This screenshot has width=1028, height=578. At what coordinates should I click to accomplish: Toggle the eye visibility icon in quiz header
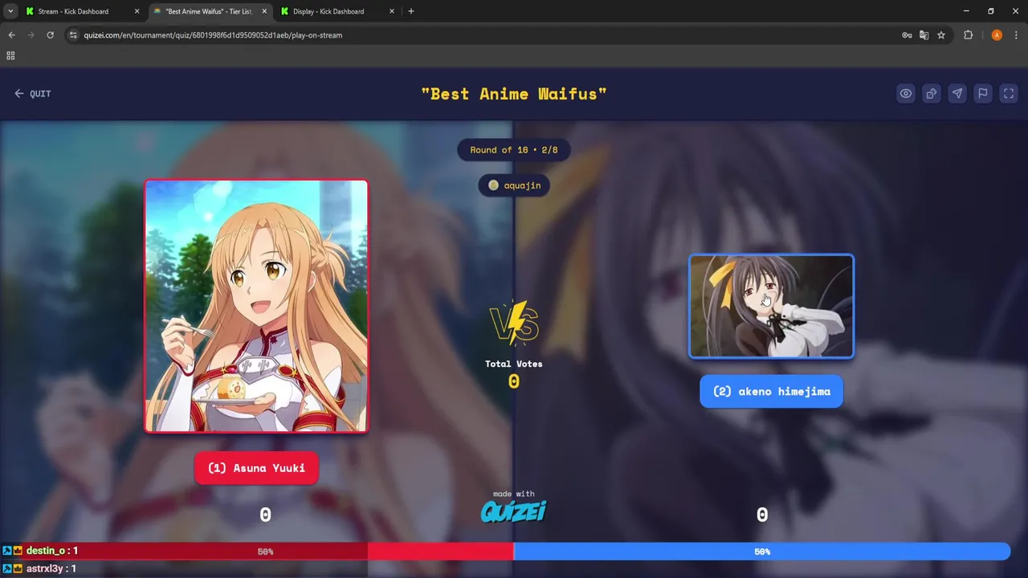905,94
